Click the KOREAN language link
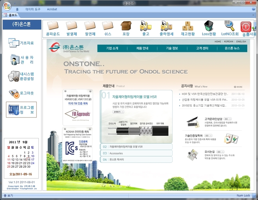This screenshot has width=258, height=200. [229, 41]
